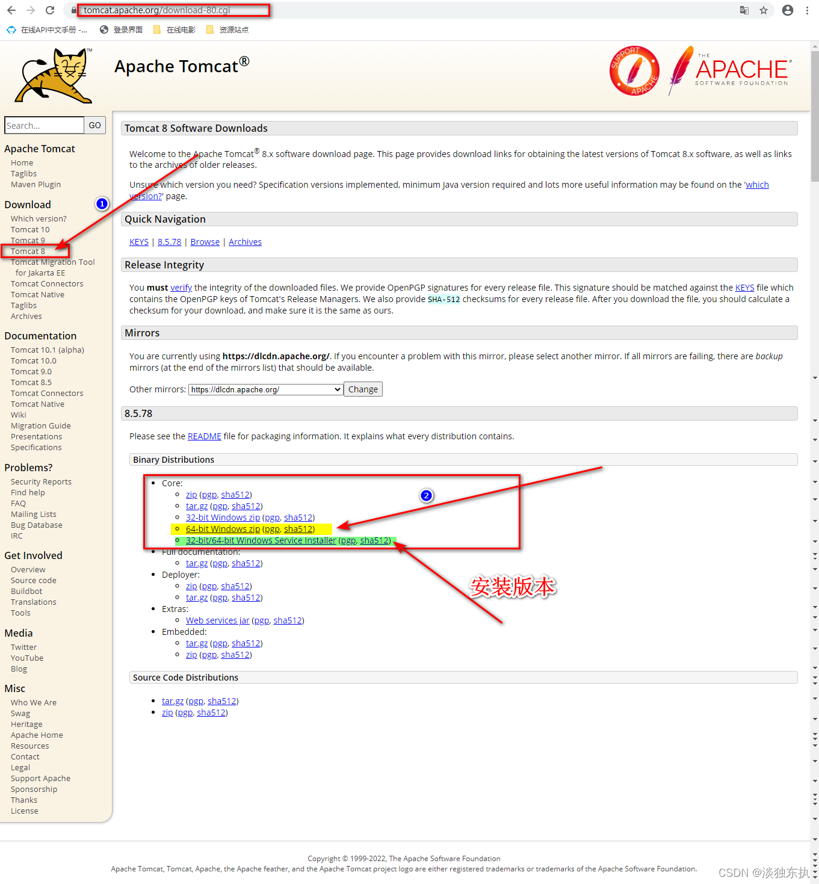This screenshot has height=884, width=819.
Task: Open the Other mirrors dropdown
Action: point(265,389)
